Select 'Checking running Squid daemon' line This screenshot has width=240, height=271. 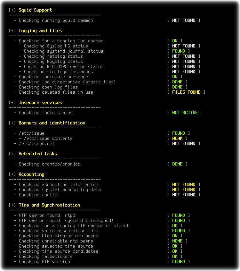tap(56, 21)
